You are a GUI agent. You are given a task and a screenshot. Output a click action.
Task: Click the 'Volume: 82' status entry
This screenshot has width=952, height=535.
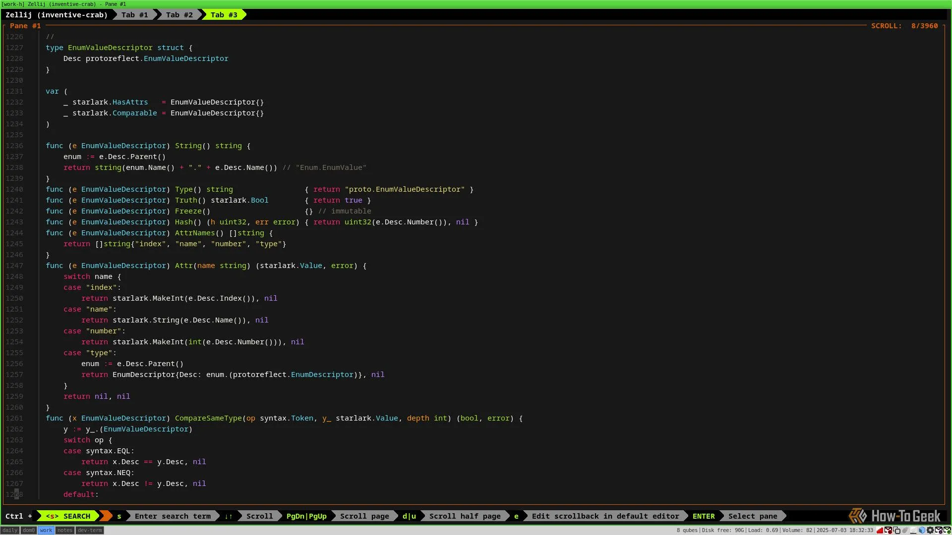coord(797,530)
